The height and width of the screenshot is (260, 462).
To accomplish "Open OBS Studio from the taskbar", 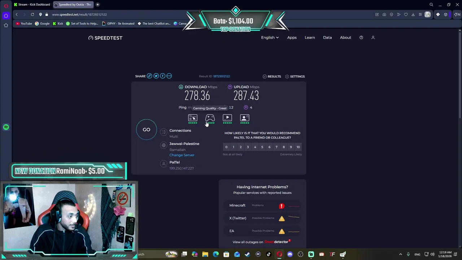I will tap(300, 254).
